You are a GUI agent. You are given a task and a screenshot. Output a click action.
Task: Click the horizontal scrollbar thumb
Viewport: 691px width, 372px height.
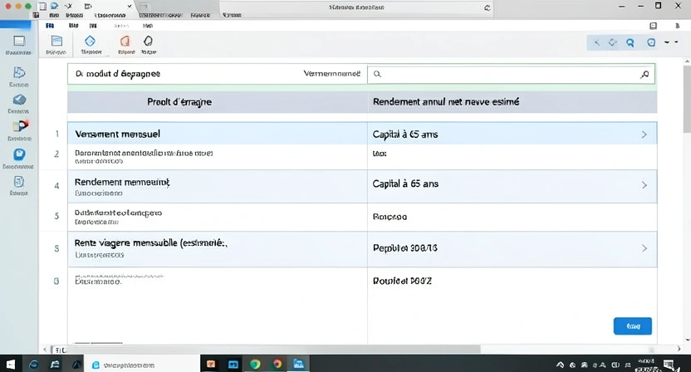pyautogui.click(x=273, y=349)
